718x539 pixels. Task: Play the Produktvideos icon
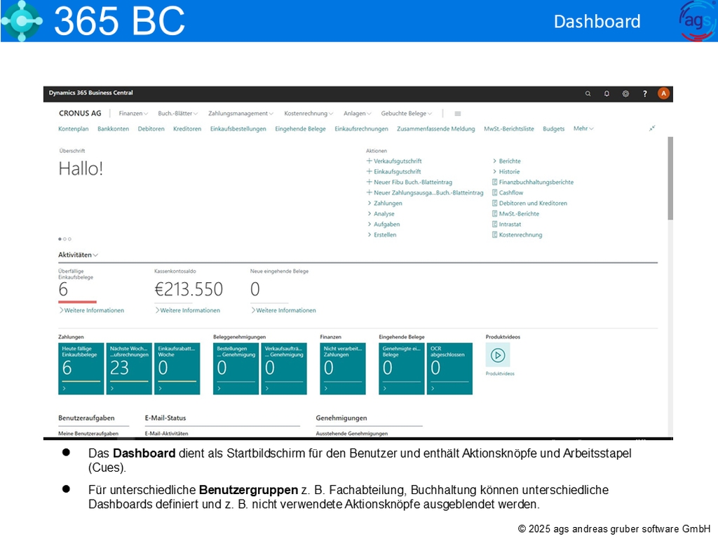pyautogui.click(x=498, y=355)
